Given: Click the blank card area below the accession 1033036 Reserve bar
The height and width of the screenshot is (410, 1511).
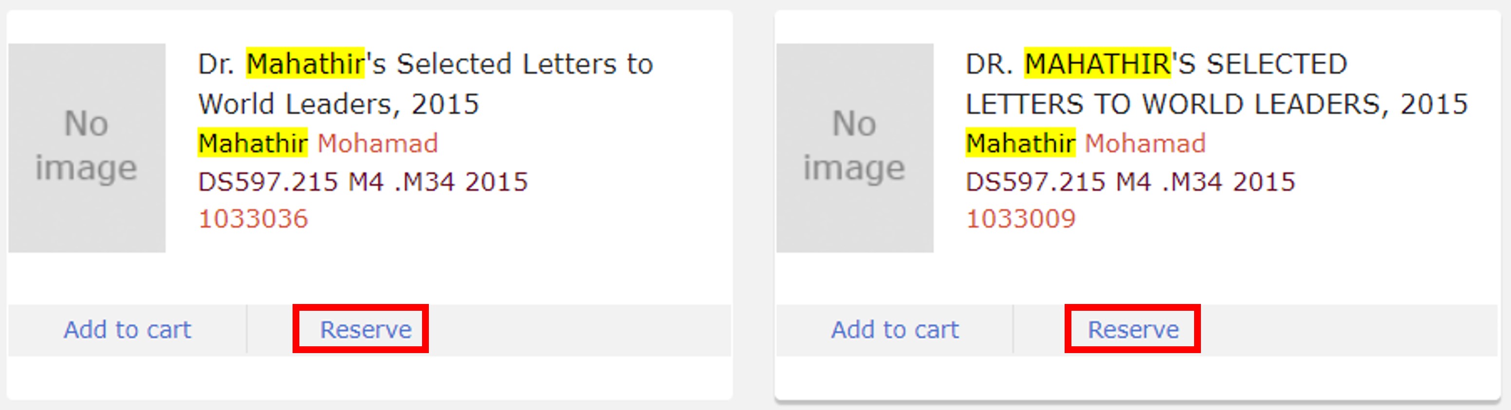Looking at the screenshot, I should click(x=369, y=377).
